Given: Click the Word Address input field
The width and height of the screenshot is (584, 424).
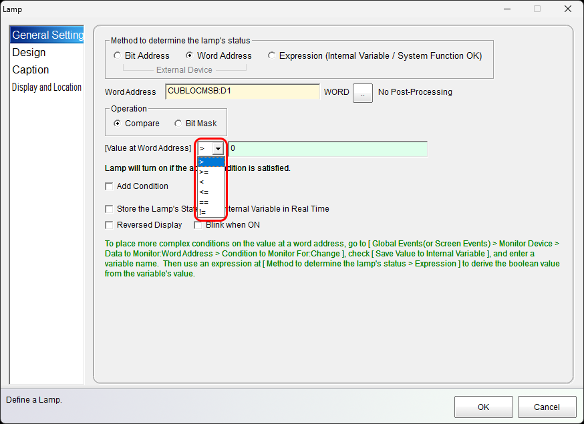Looking at the screenshot, I should pyautogui.click(x=242, y=92).
